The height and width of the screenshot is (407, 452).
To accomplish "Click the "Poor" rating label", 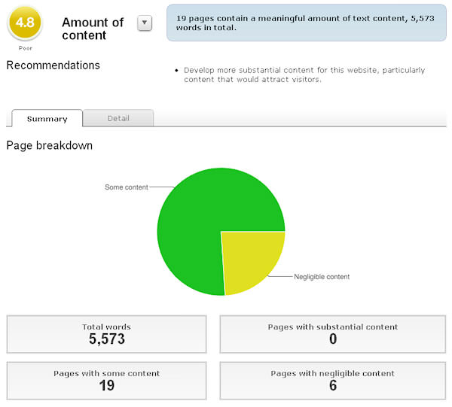I will point(26,47).
